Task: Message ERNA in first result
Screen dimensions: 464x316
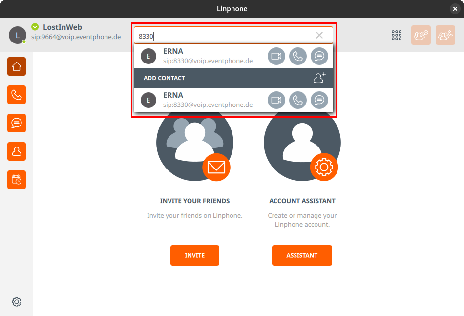Action: pos(319,56)
